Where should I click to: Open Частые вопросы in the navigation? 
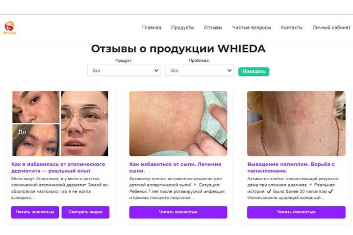click(x=252, y=27)
